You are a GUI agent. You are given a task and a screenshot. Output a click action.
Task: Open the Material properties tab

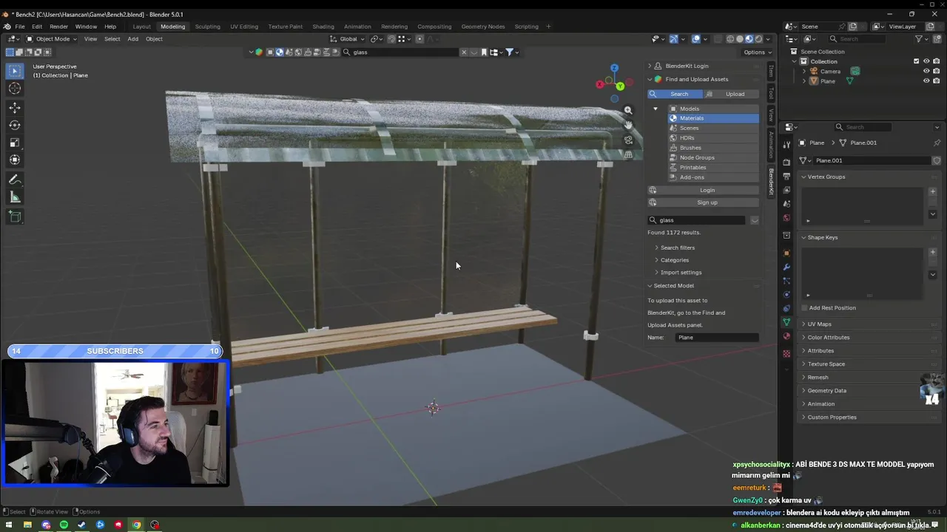pyautogui.click(x=786, y=337)
